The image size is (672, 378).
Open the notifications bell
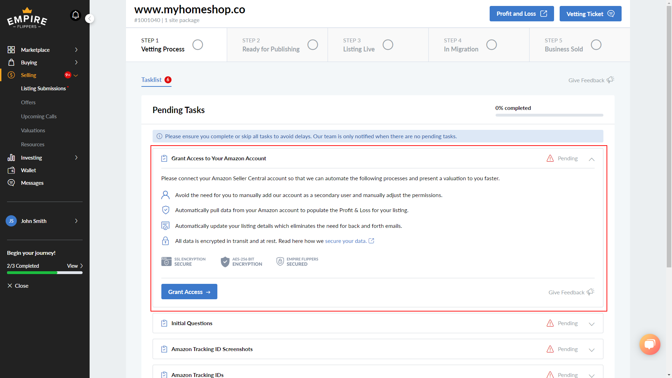[x=76, y=15]
